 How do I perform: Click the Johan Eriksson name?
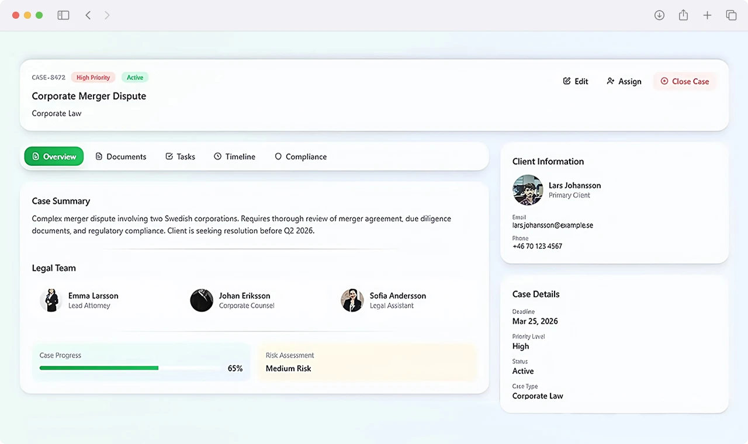point(245,296)
